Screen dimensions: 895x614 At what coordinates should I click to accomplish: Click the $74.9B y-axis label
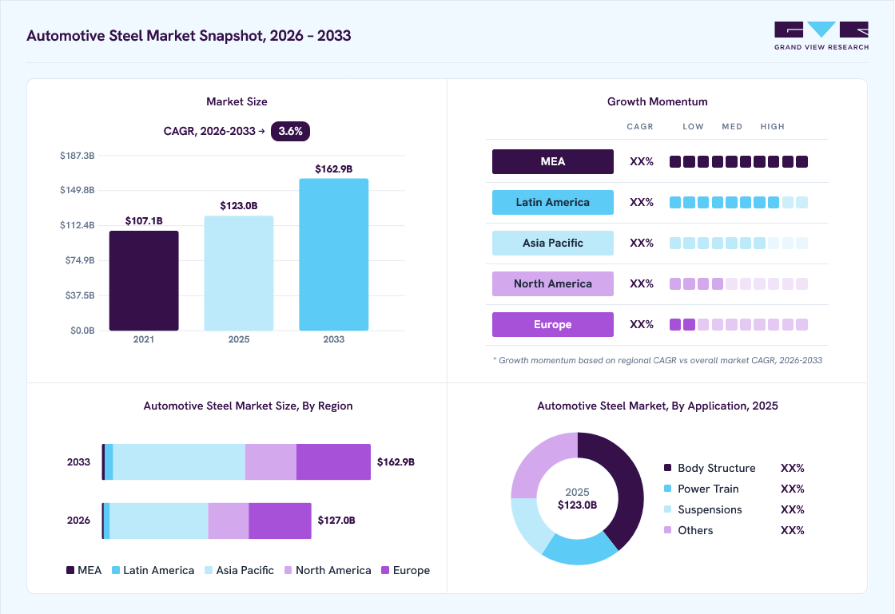[x=80, y=260]
